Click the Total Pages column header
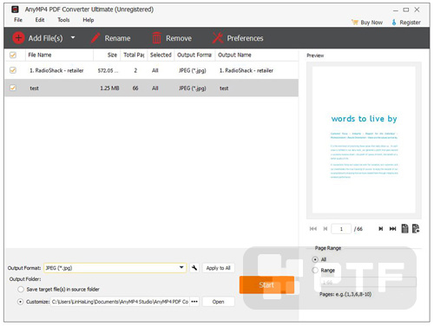The image size is (434, 327). click(x=134, y=55)
